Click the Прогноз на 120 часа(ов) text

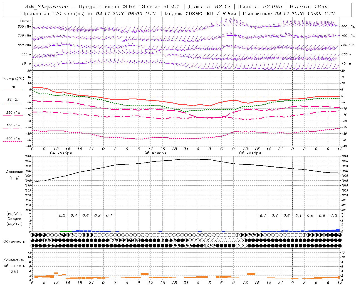click(x=53, y=14)
